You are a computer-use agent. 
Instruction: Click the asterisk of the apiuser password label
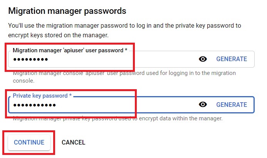[x=126, y=50]
